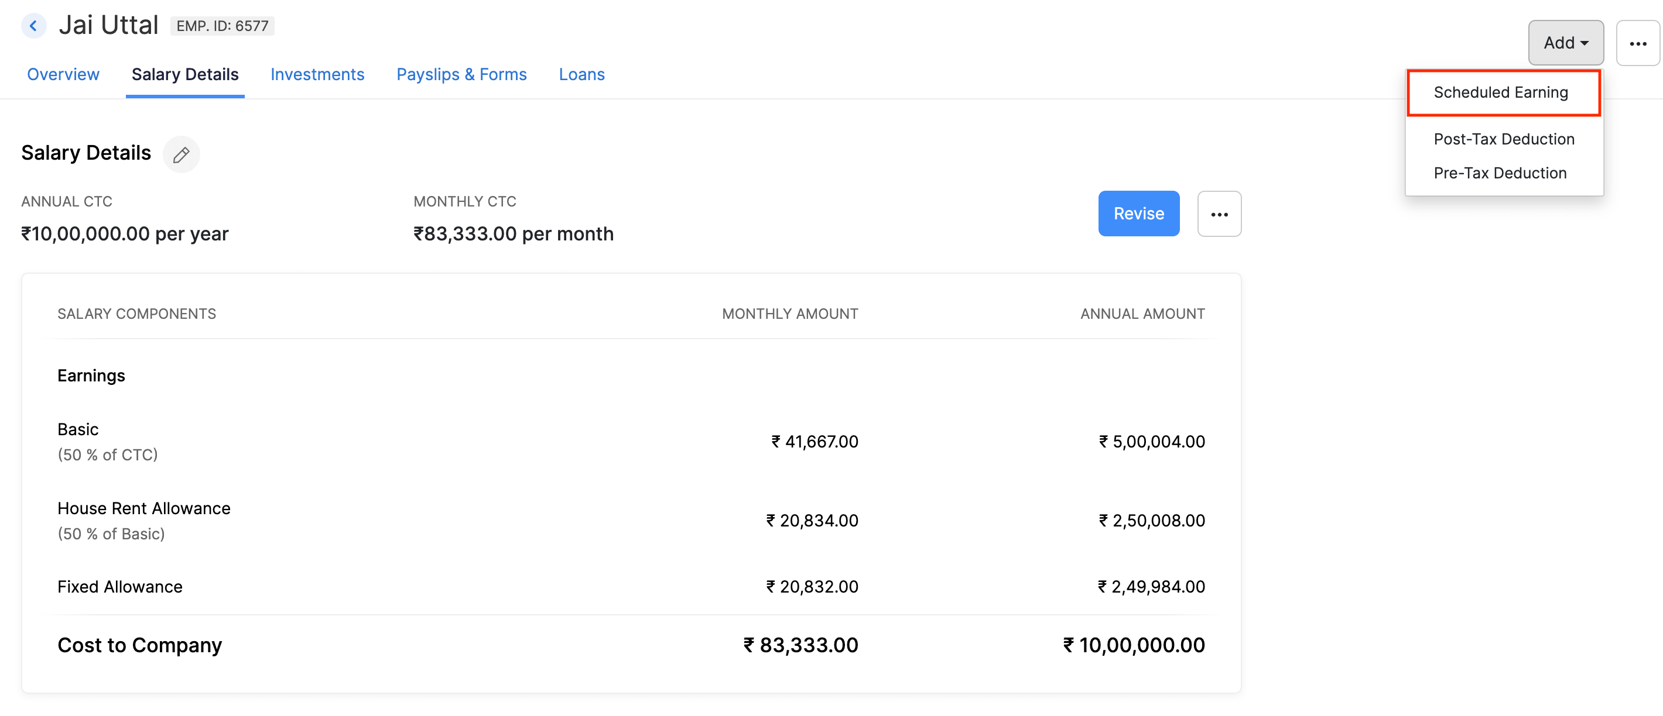Open the Loans tab
The width and height of the screenshot is (1663, 716).
pyautogui.click(x=581, y=74)
